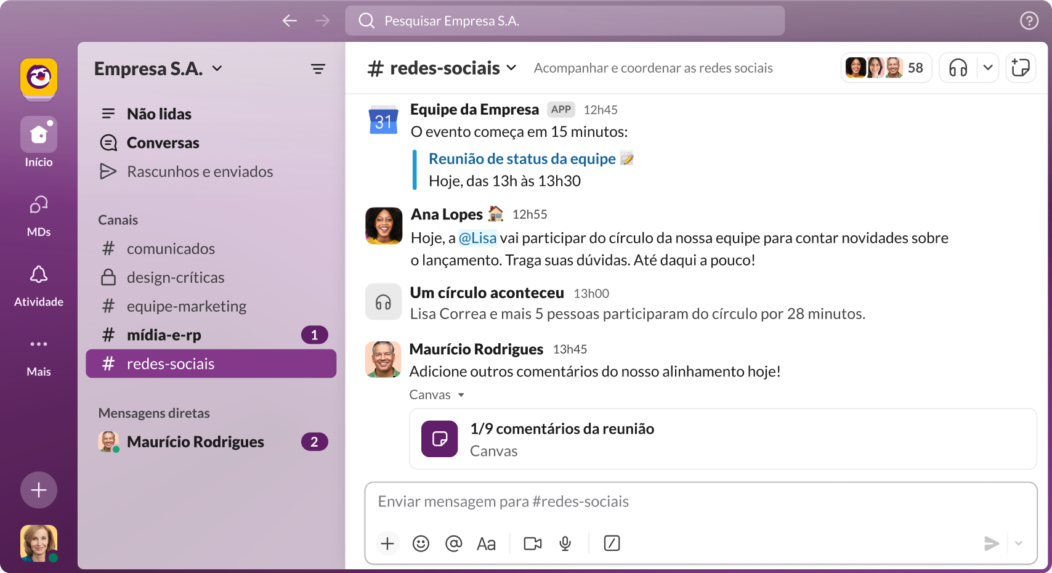Screen dimensions: 1052x573
Task: Start a video clip from the composer
Action: click(532, 543)
